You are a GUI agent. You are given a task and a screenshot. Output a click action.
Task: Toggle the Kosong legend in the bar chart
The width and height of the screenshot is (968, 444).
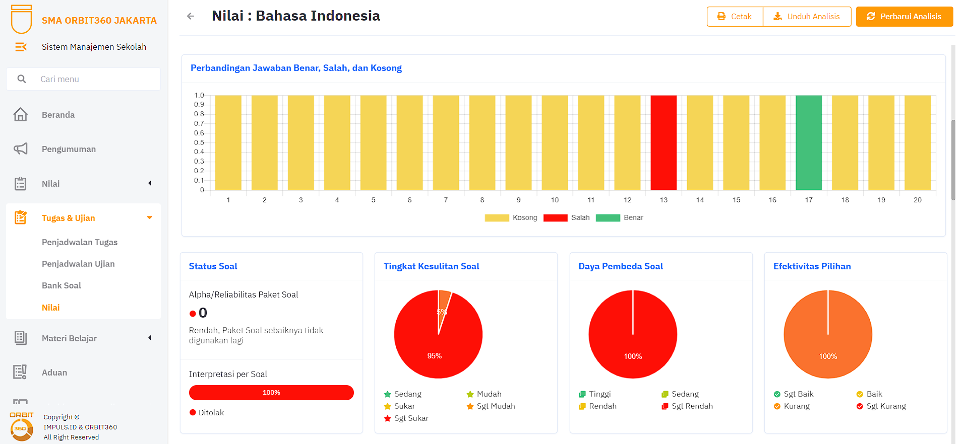[511, 217]
